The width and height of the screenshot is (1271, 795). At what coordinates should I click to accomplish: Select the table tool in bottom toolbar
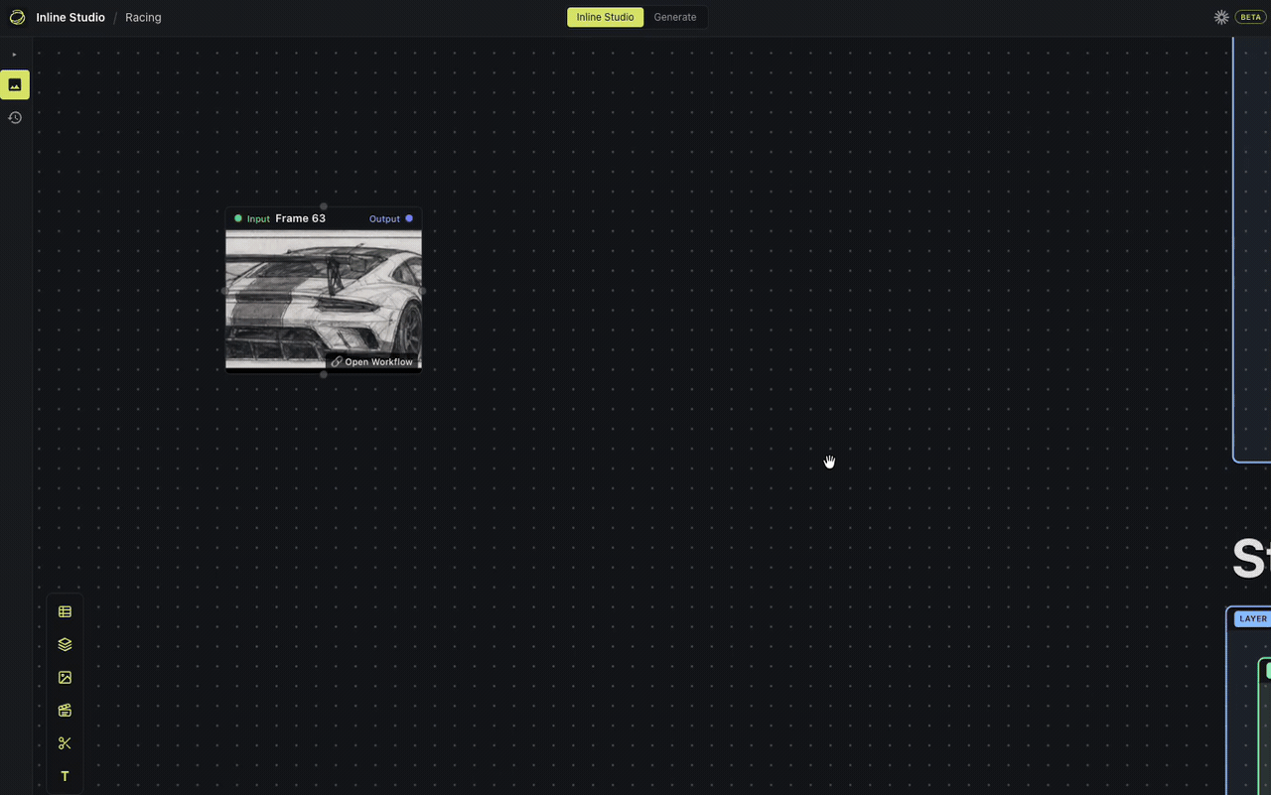(x=65, y=611)
